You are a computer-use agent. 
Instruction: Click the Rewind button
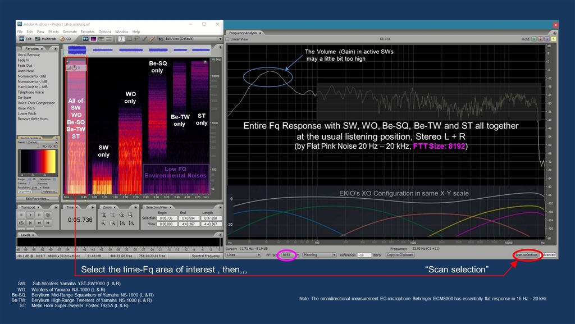(x=39, y=223)
